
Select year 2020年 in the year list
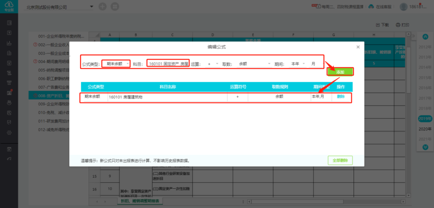(x=425, y=129)
